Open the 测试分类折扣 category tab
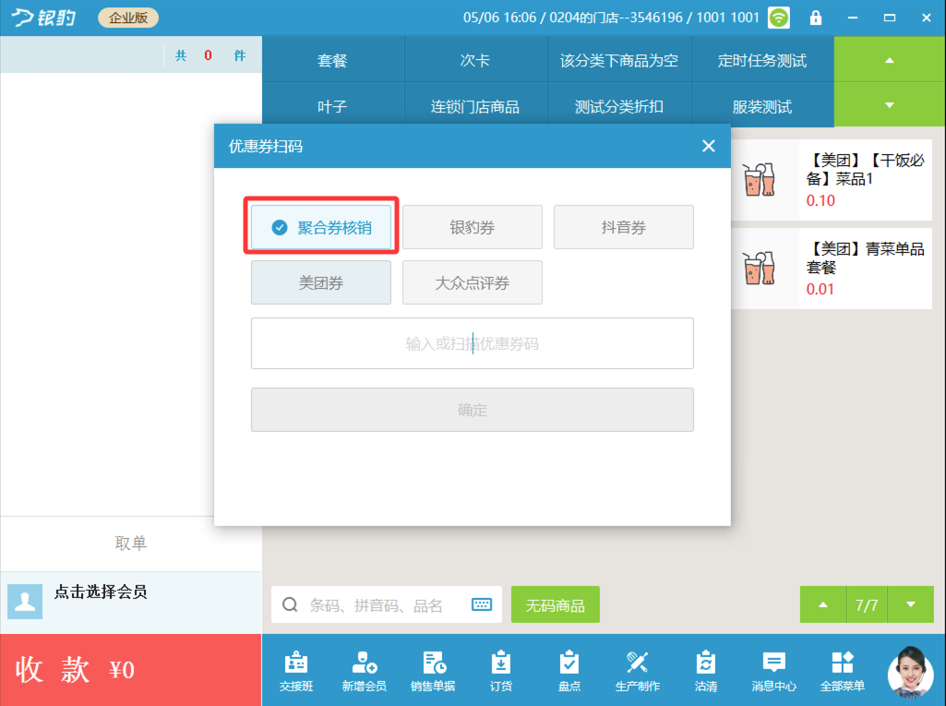The image size is (946, 706). 619,106
